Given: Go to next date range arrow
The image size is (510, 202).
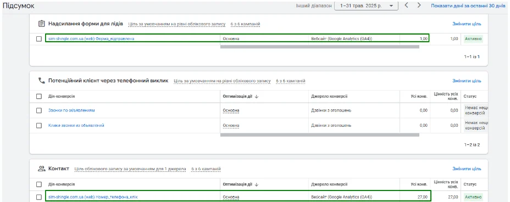Looking at the screenshot, I should 419,5.
